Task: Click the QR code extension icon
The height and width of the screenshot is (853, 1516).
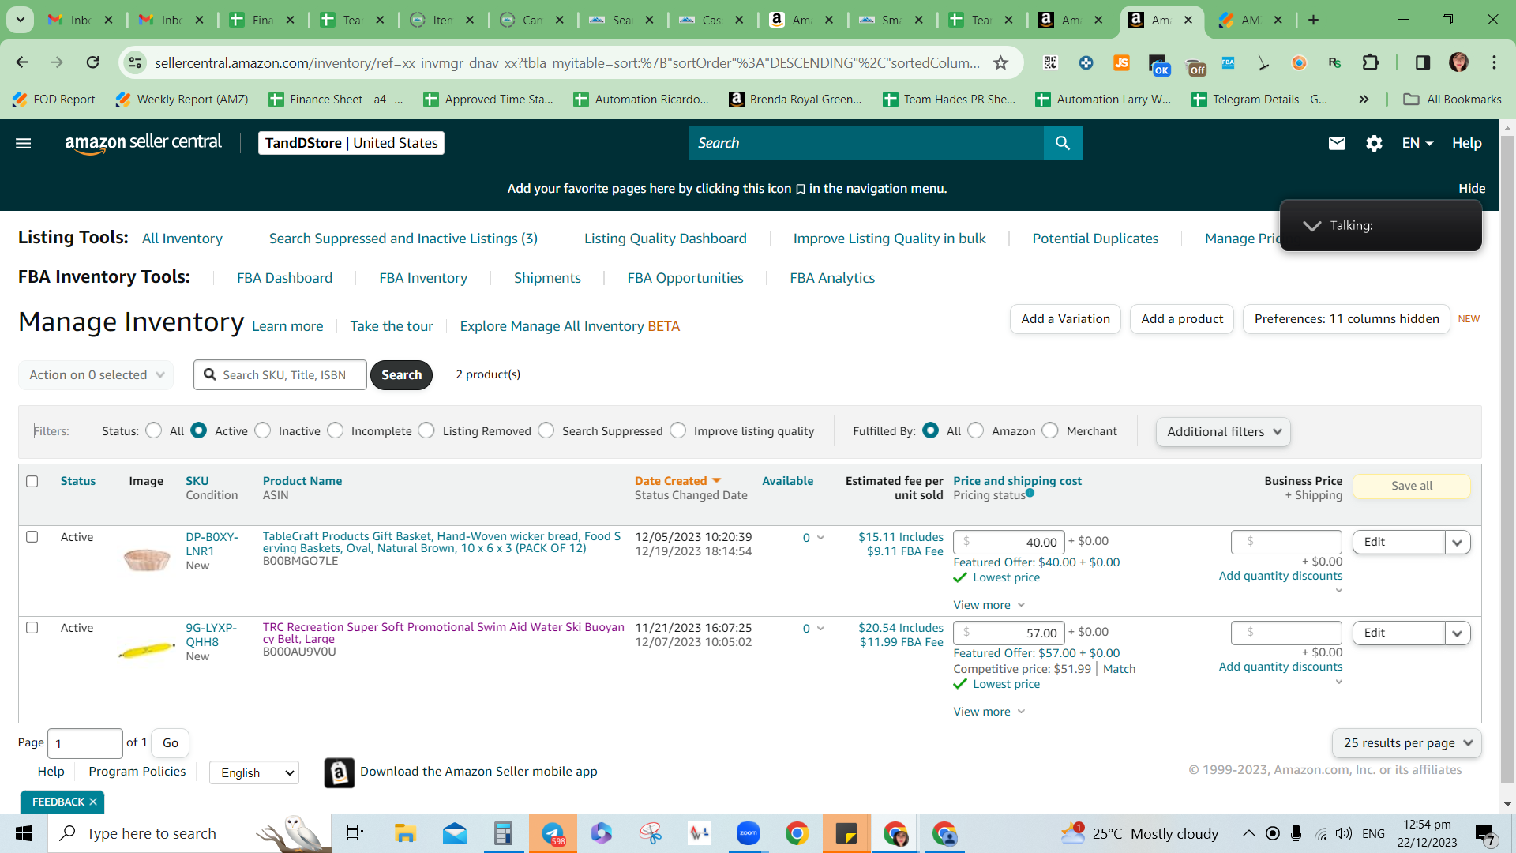Action: pos(1050,62)
